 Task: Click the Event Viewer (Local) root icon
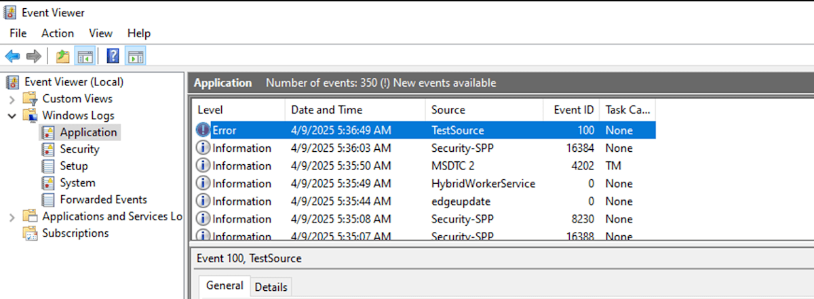pyautogui.click(x=14, y=82)
